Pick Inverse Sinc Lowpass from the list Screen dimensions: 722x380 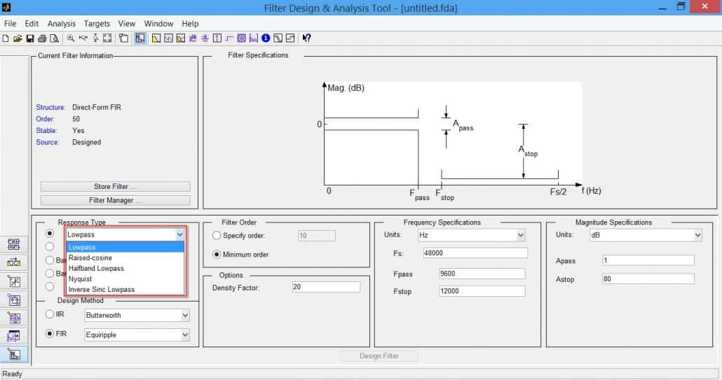coord(125,290)
